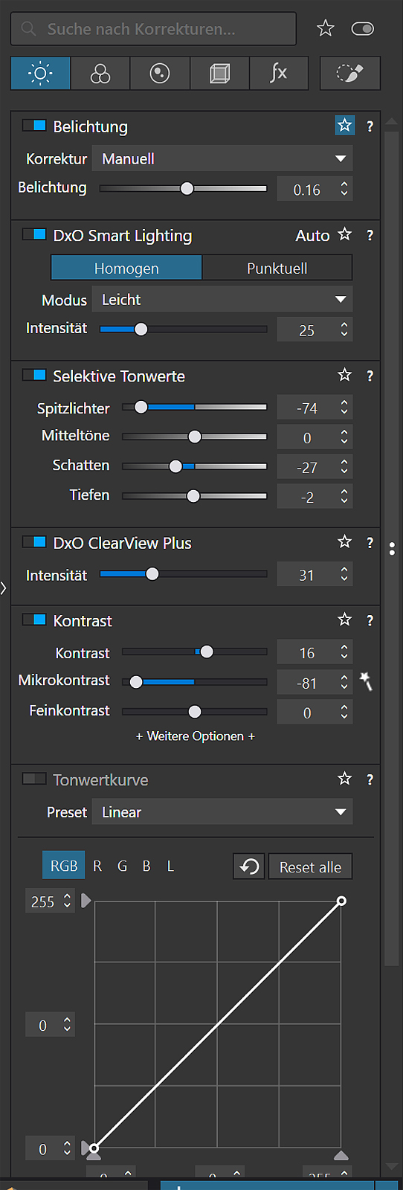Click the Schatten slider handle
403x1190 pixels.
[175, 466]
